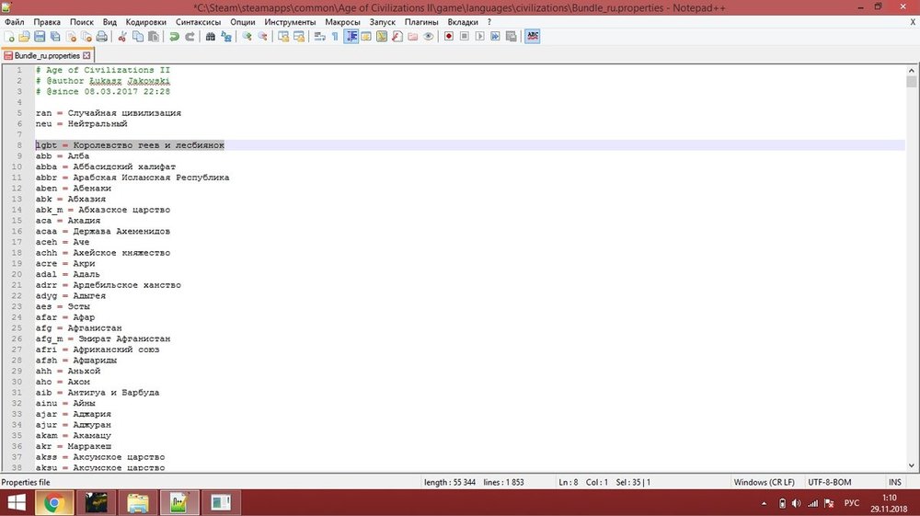Toggle the indent guide toolbar button
Viewport: 920px width, 516px height.
point(351,37)
